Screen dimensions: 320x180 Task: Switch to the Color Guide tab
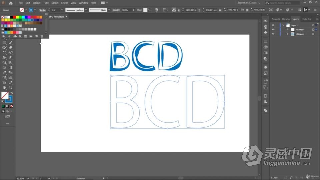tap(307, 19)
